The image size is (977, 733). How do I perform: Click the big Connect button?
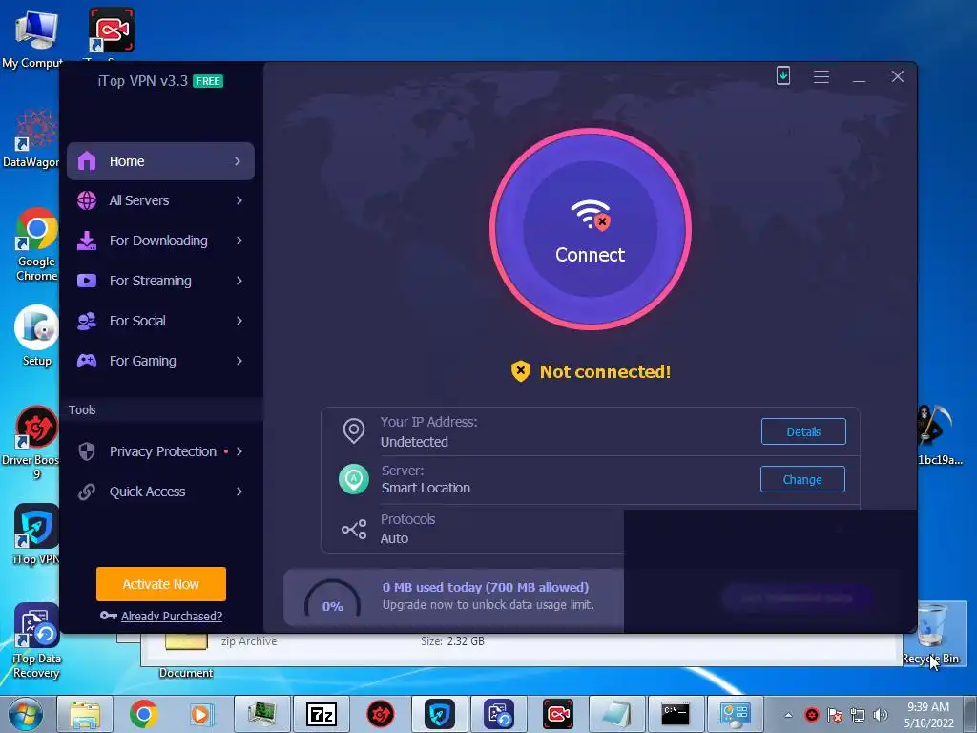tap(590, 229)
